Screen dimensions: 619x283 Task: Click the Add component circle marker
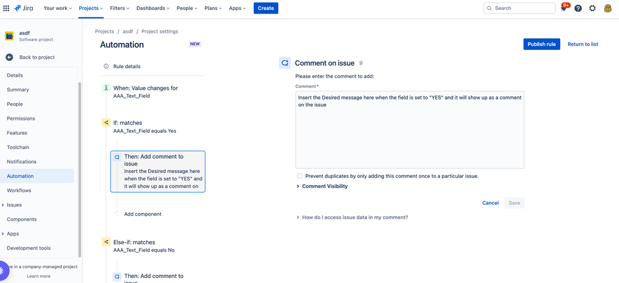coord(117,214)
